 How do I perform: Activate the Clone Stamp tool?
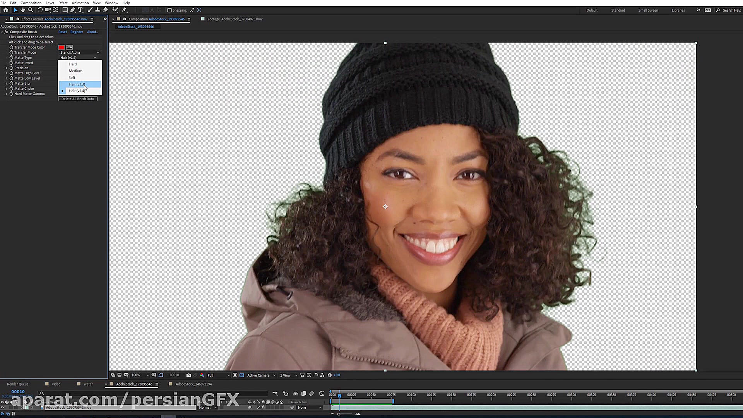(98, 10)
